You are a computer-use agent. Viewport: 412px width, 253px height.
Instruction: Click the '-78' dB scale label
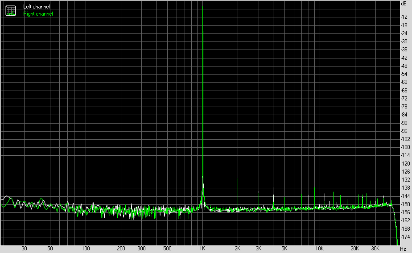coord(404,107)
